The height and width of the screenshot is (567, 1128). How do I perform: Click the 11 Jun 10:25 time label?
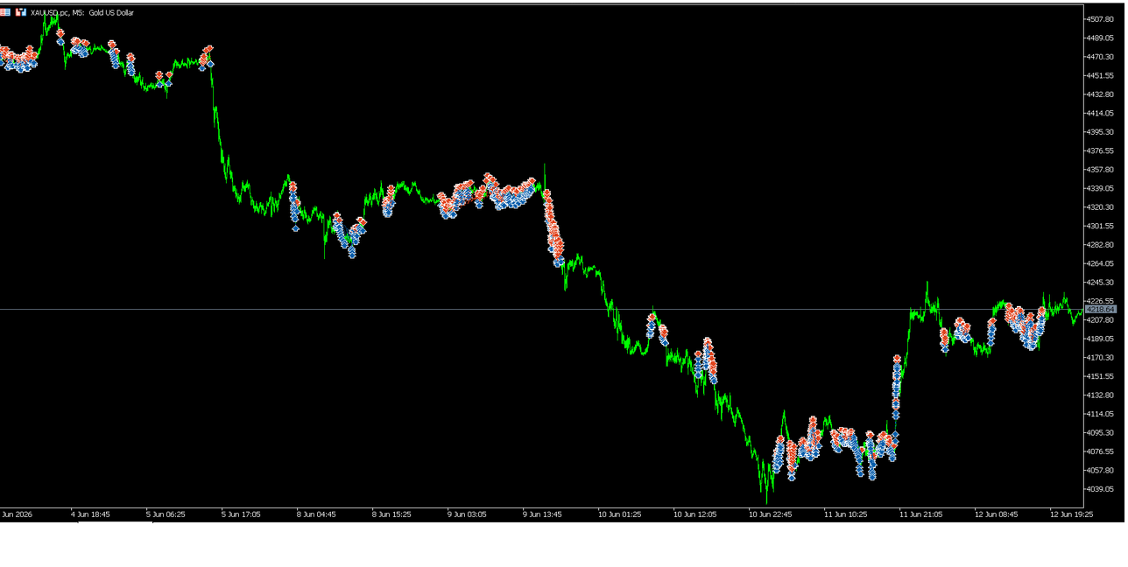coord(846,514)
